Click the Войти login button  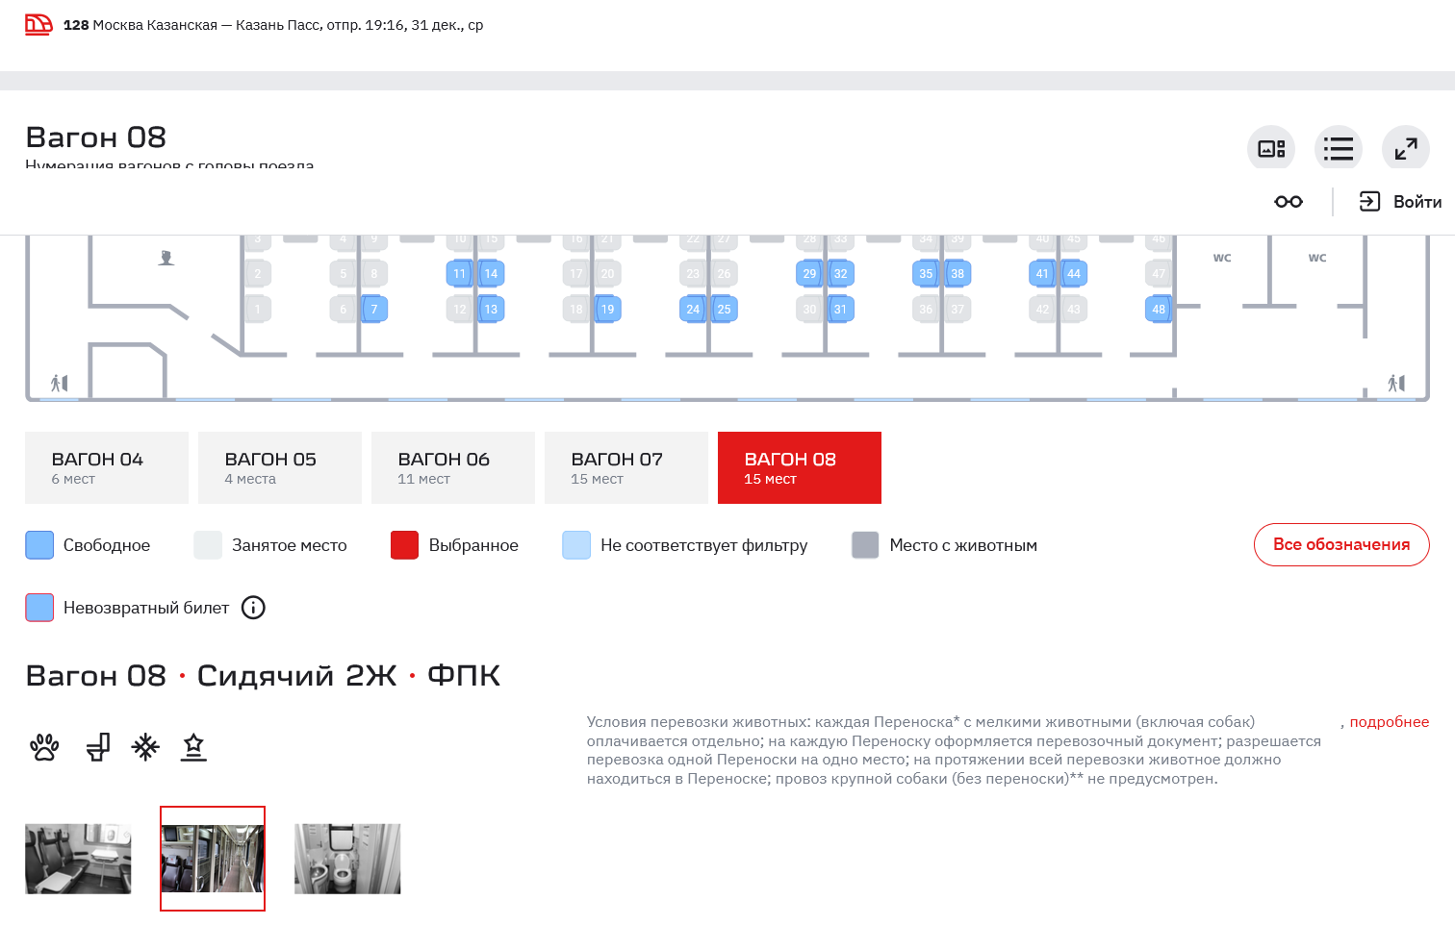pyautogui.click(x=1400, y=202)
